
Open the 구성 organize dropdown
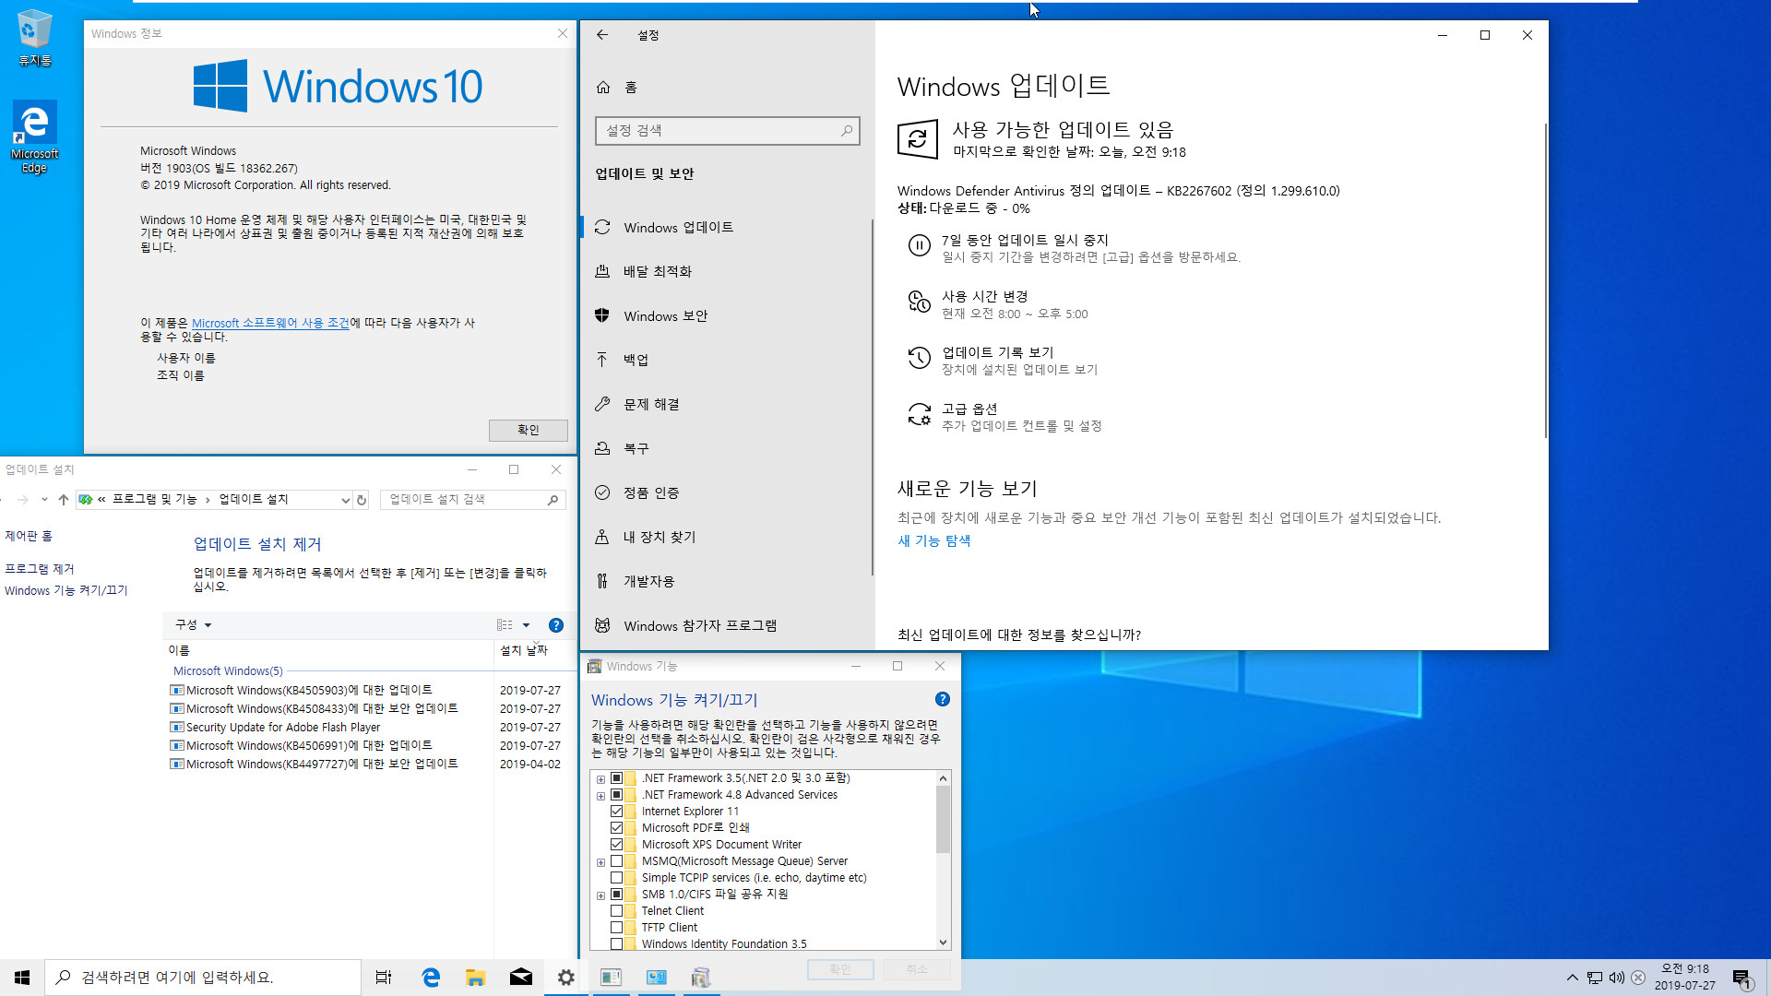pyautogui.click(x=193, y=625)
